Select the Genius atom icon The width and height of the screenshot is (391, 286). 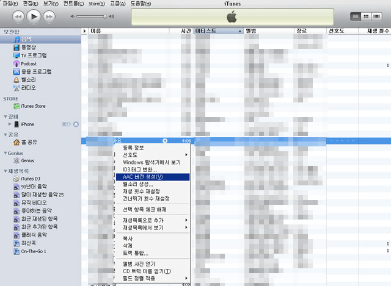click(x=16, y=160)
